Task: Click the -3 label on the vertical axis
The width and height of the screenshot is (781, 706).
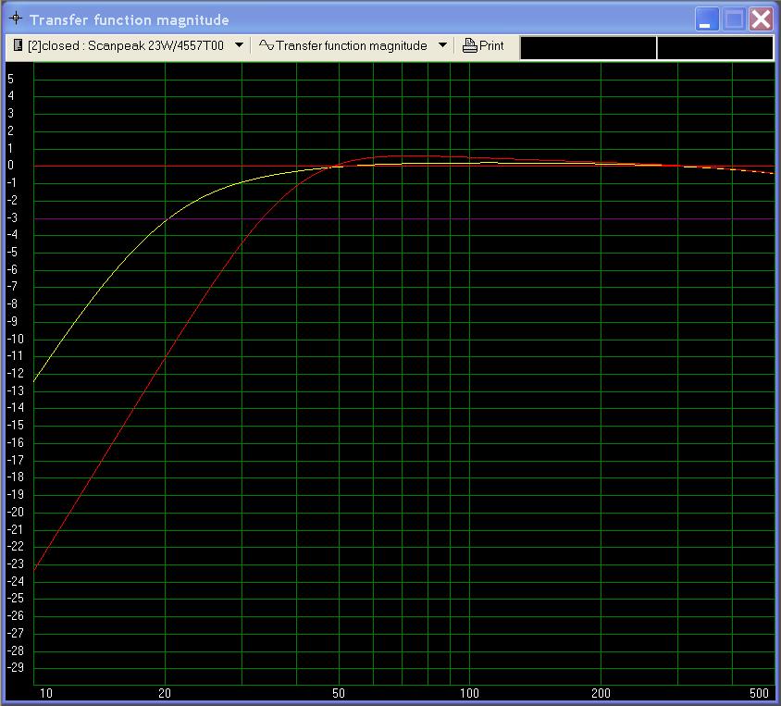Action: pos(13,218)
